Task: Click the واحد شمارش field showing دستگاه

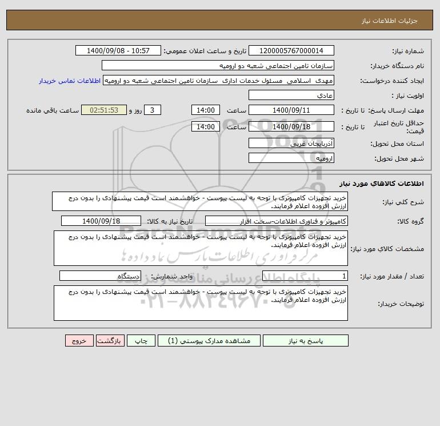Action: coord(100,276)
